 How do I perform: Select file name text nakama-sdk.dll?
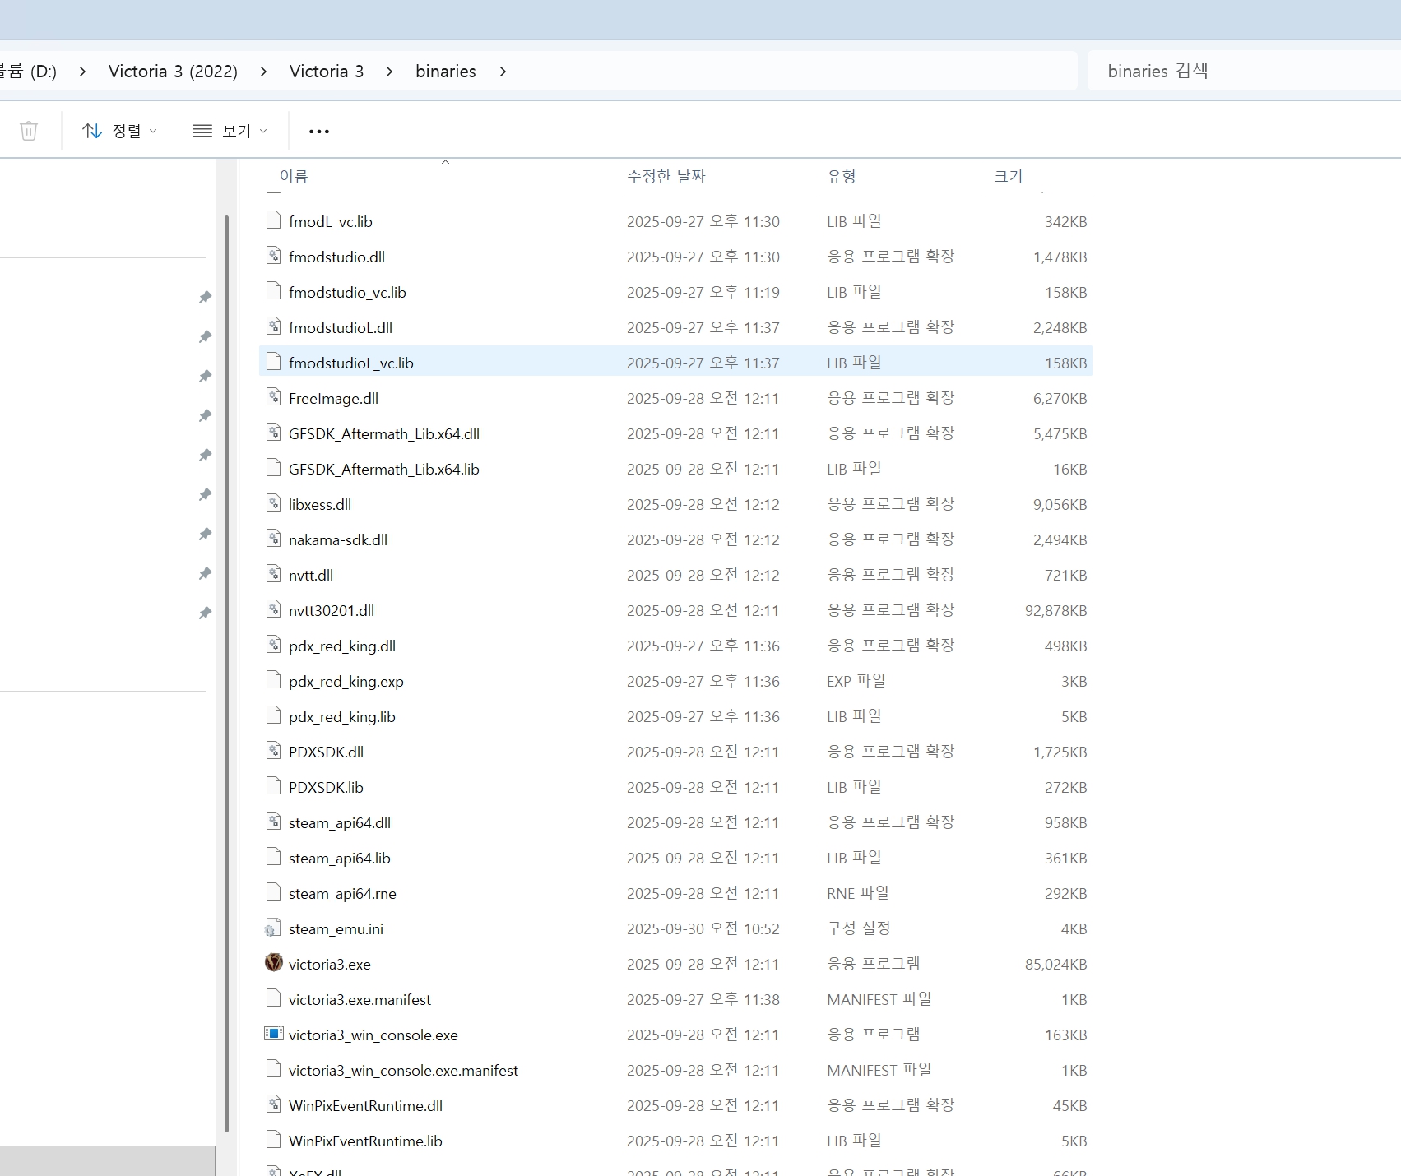338,539
